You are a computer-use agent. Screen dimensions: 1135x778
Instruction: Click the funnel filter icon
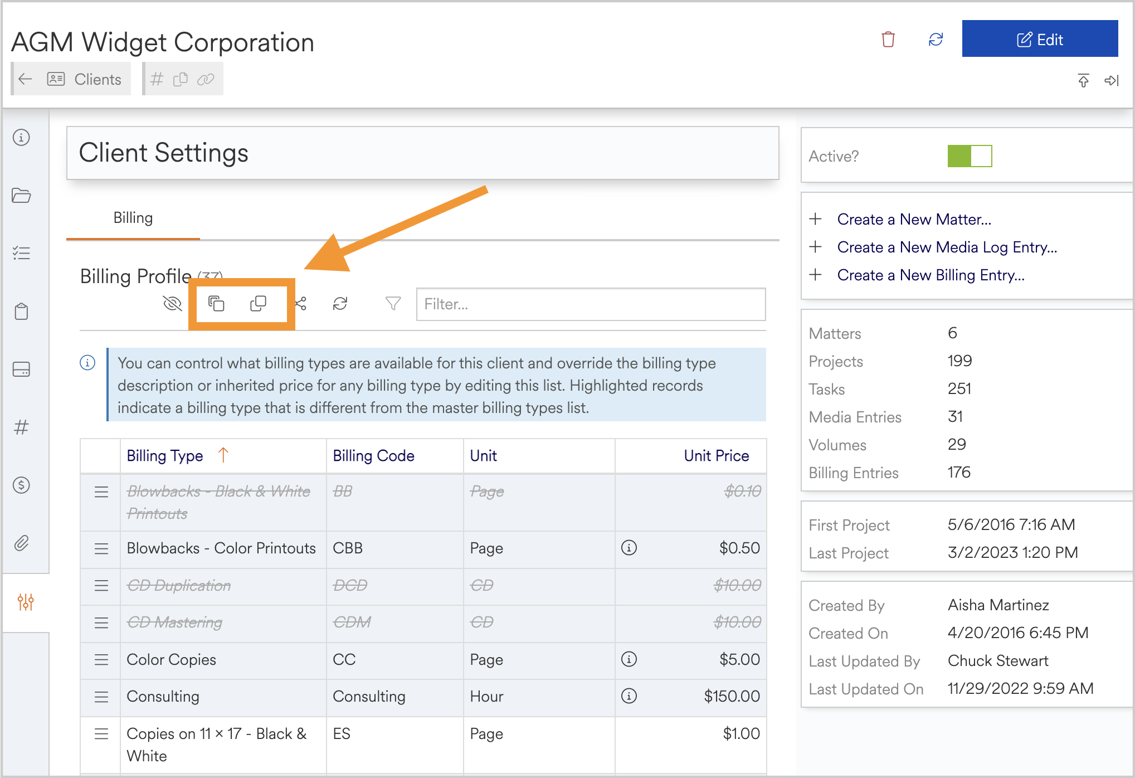[x=393, y=304]
